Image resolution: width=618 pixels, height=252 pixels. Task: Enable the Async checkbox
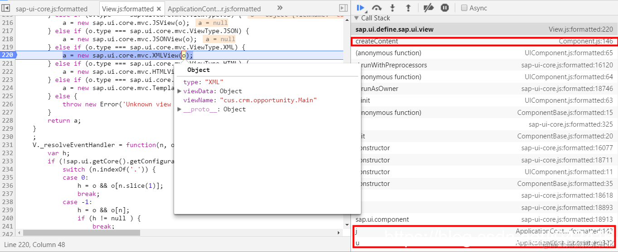click(x=464, y=8)
